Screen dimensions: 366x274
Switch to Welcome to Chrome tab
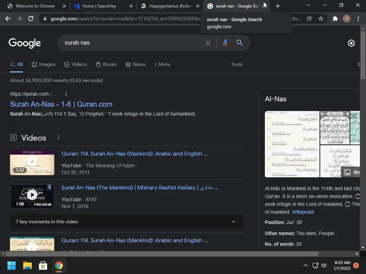[35, 6]
